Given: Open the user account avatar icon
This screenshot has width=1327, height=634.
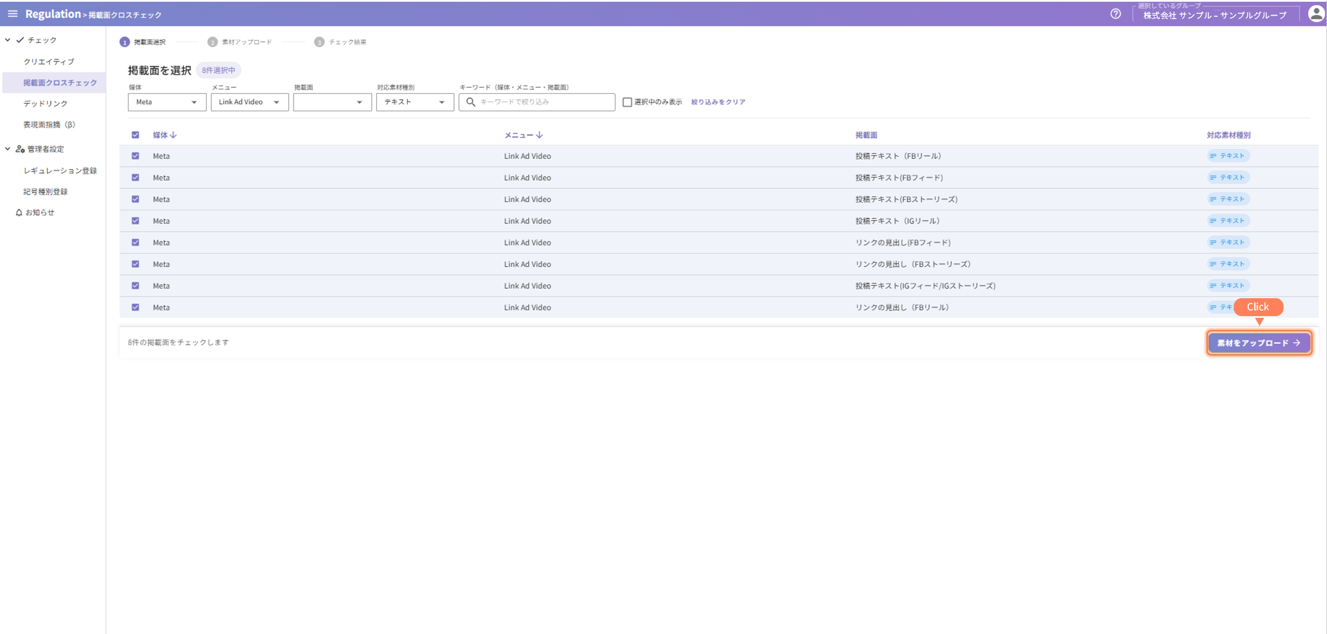Looking at the screenshot, I should pos(1315,14).
